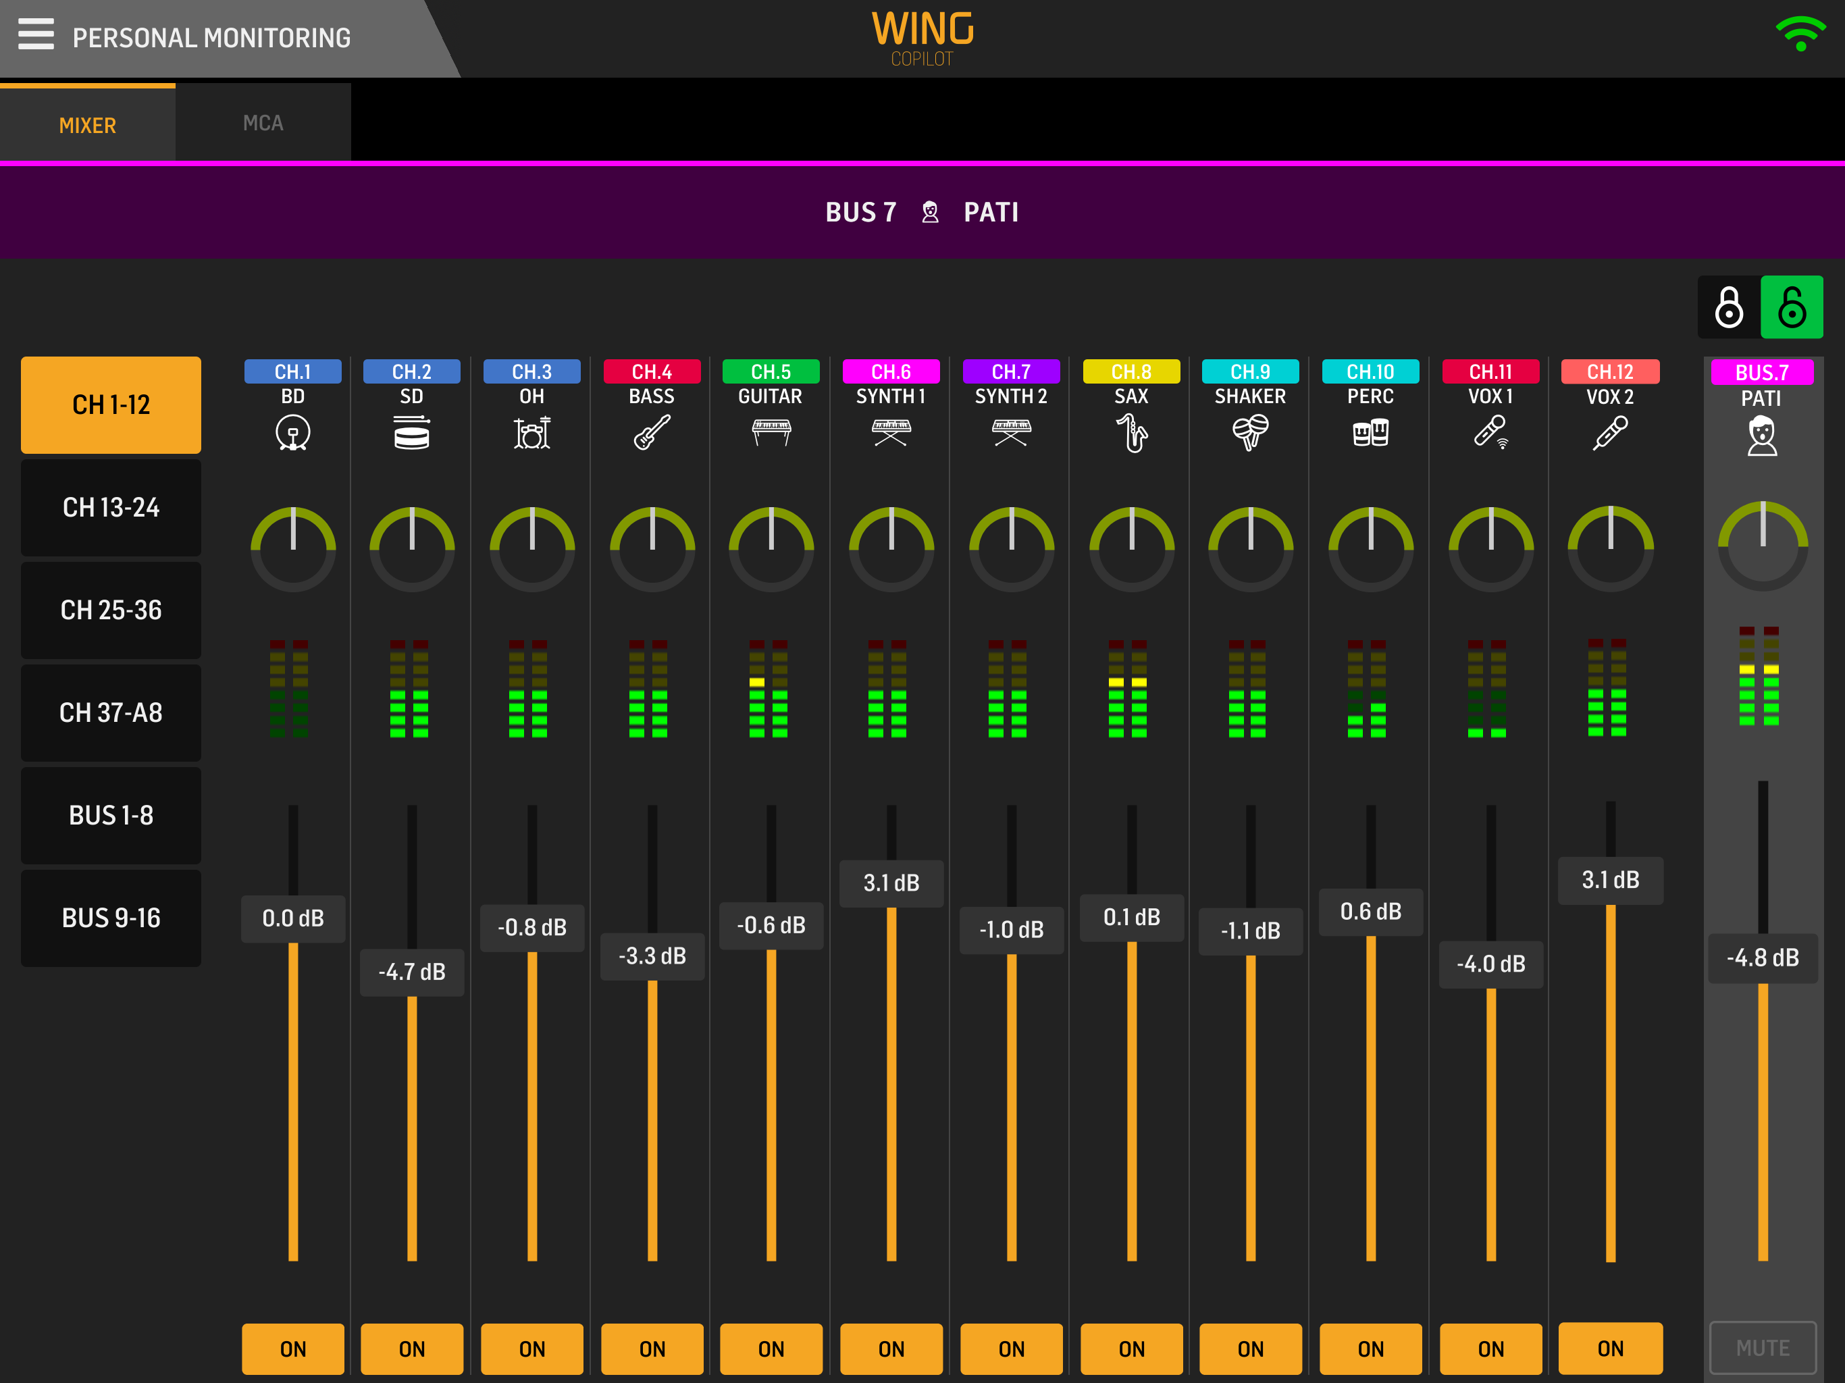1845x1383 pixels.
Task: Select the MIXER tab
Action: pos(88,125)
